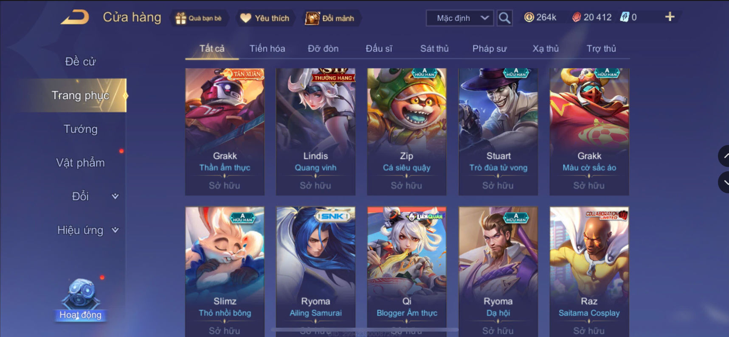
Task: Select the Stuart Trò đùa tử vong skin
Action: [x=498, y=132]
